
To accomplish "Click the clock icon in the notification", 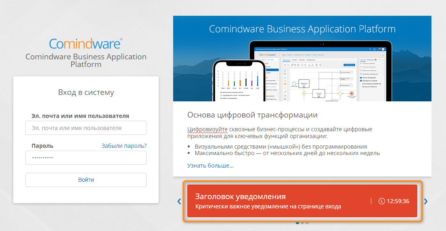I will point(381,201).
